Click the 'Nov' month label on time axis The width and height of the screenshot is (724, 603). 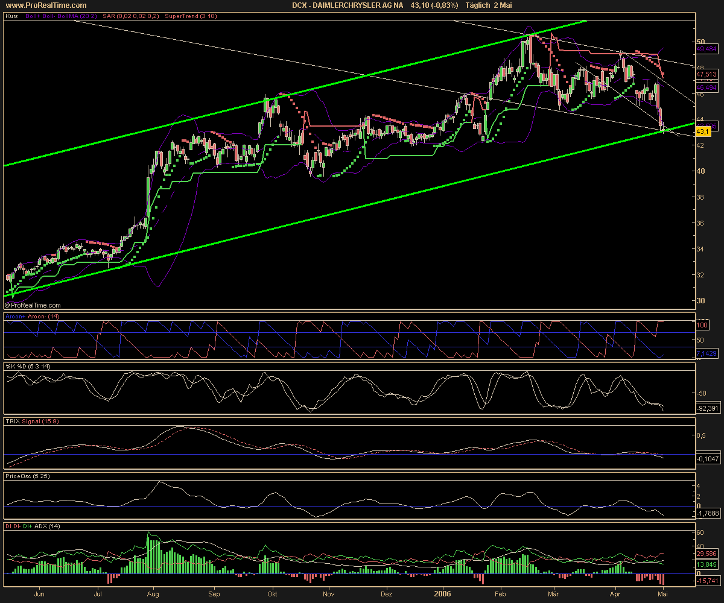tap(328, 595)
